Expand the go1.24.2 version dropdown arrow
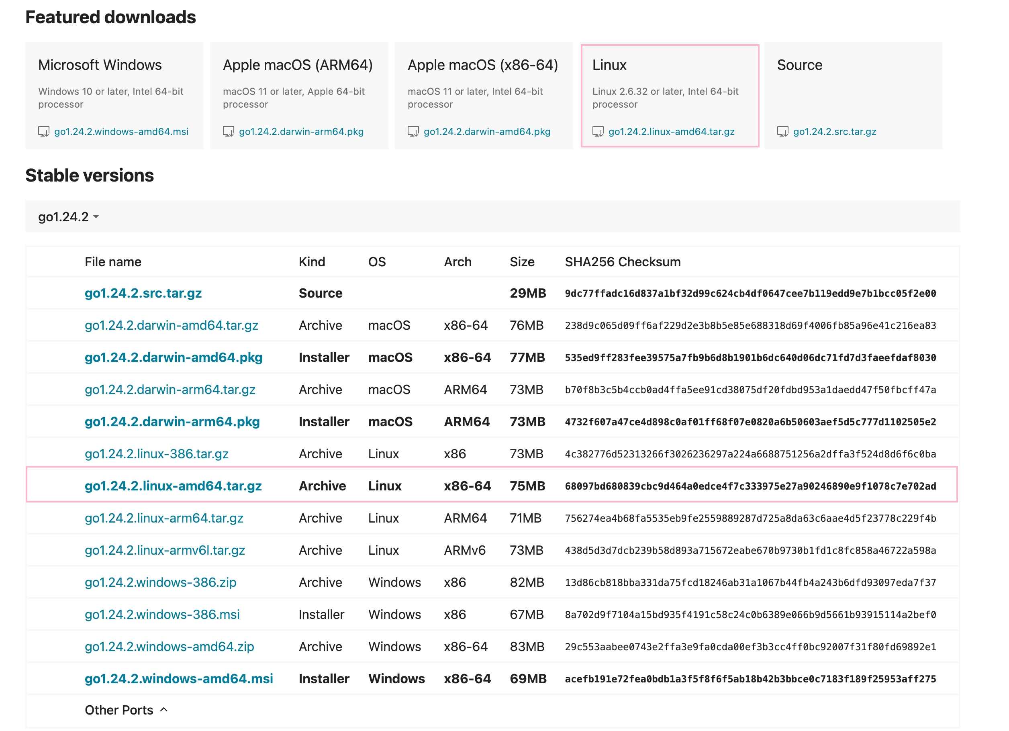This screenshot has width=1009, height=731. point(96,217)
